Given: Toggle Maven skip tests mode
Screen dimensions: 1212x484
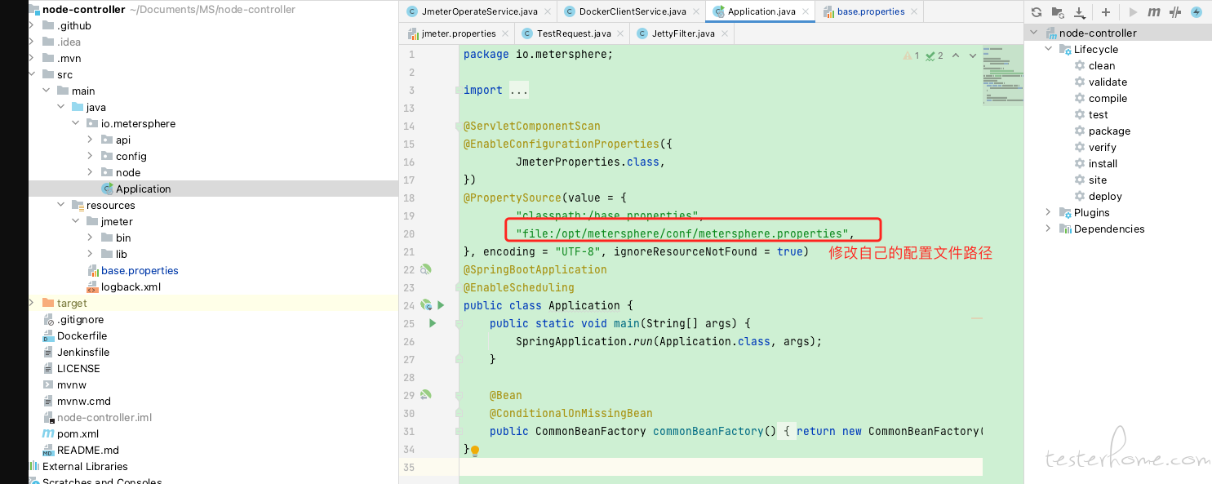Looking at the screenshot, I should (1196, 12).
